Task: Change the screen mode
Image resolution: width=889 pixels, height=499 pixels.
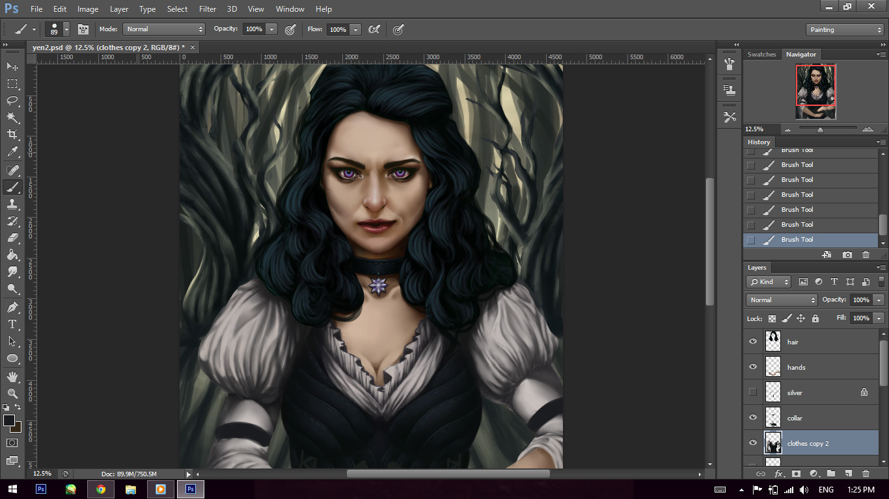Action: [12, 460]
